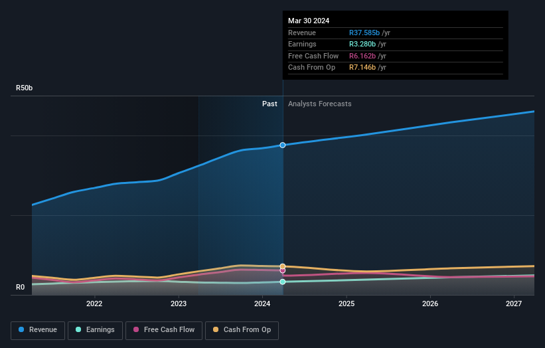This screenshot has height=348, width=545.
Task: Click the 2023 x-axis label
Action: [x=179, y=304]
